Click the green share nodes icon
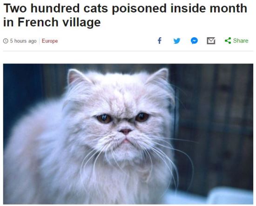Screen dimensions: 256x206 (228, 41)
